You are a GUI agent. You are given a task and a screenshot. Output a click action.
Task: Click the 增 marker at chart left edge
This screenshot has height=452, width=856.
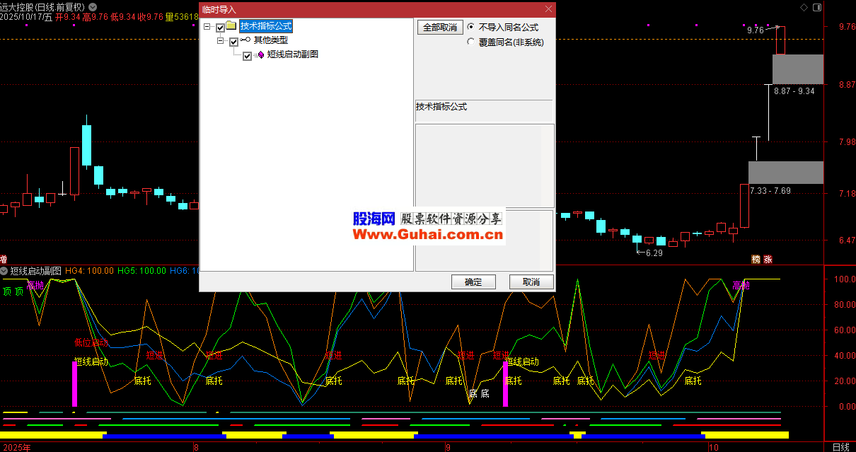4,260
